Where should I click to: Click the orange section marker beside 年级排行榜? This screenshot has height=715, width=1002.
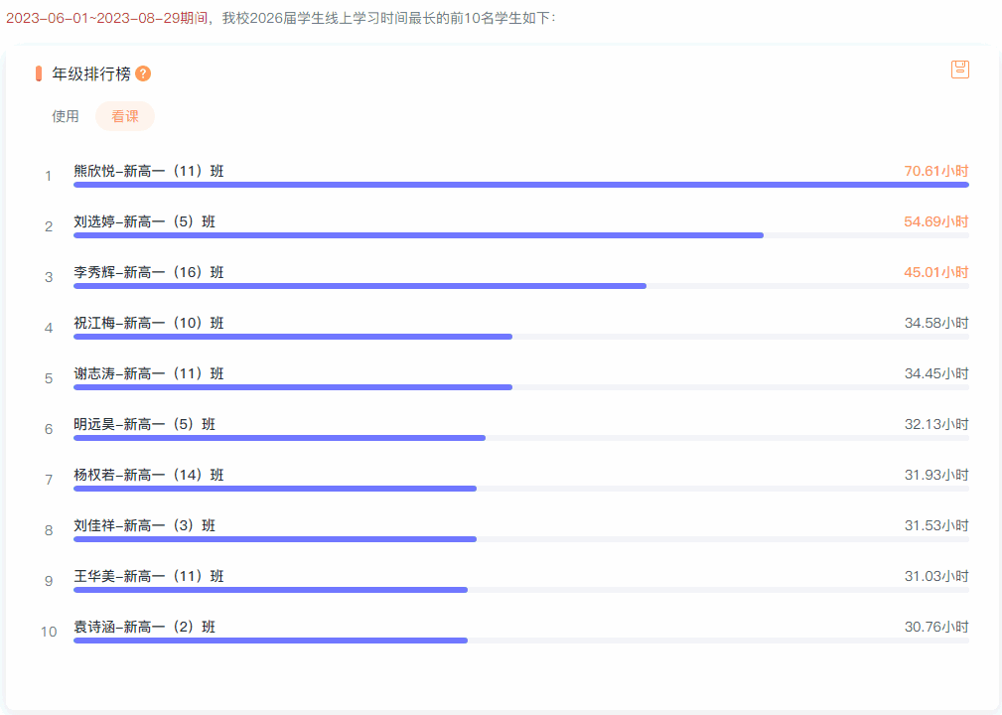39,73
